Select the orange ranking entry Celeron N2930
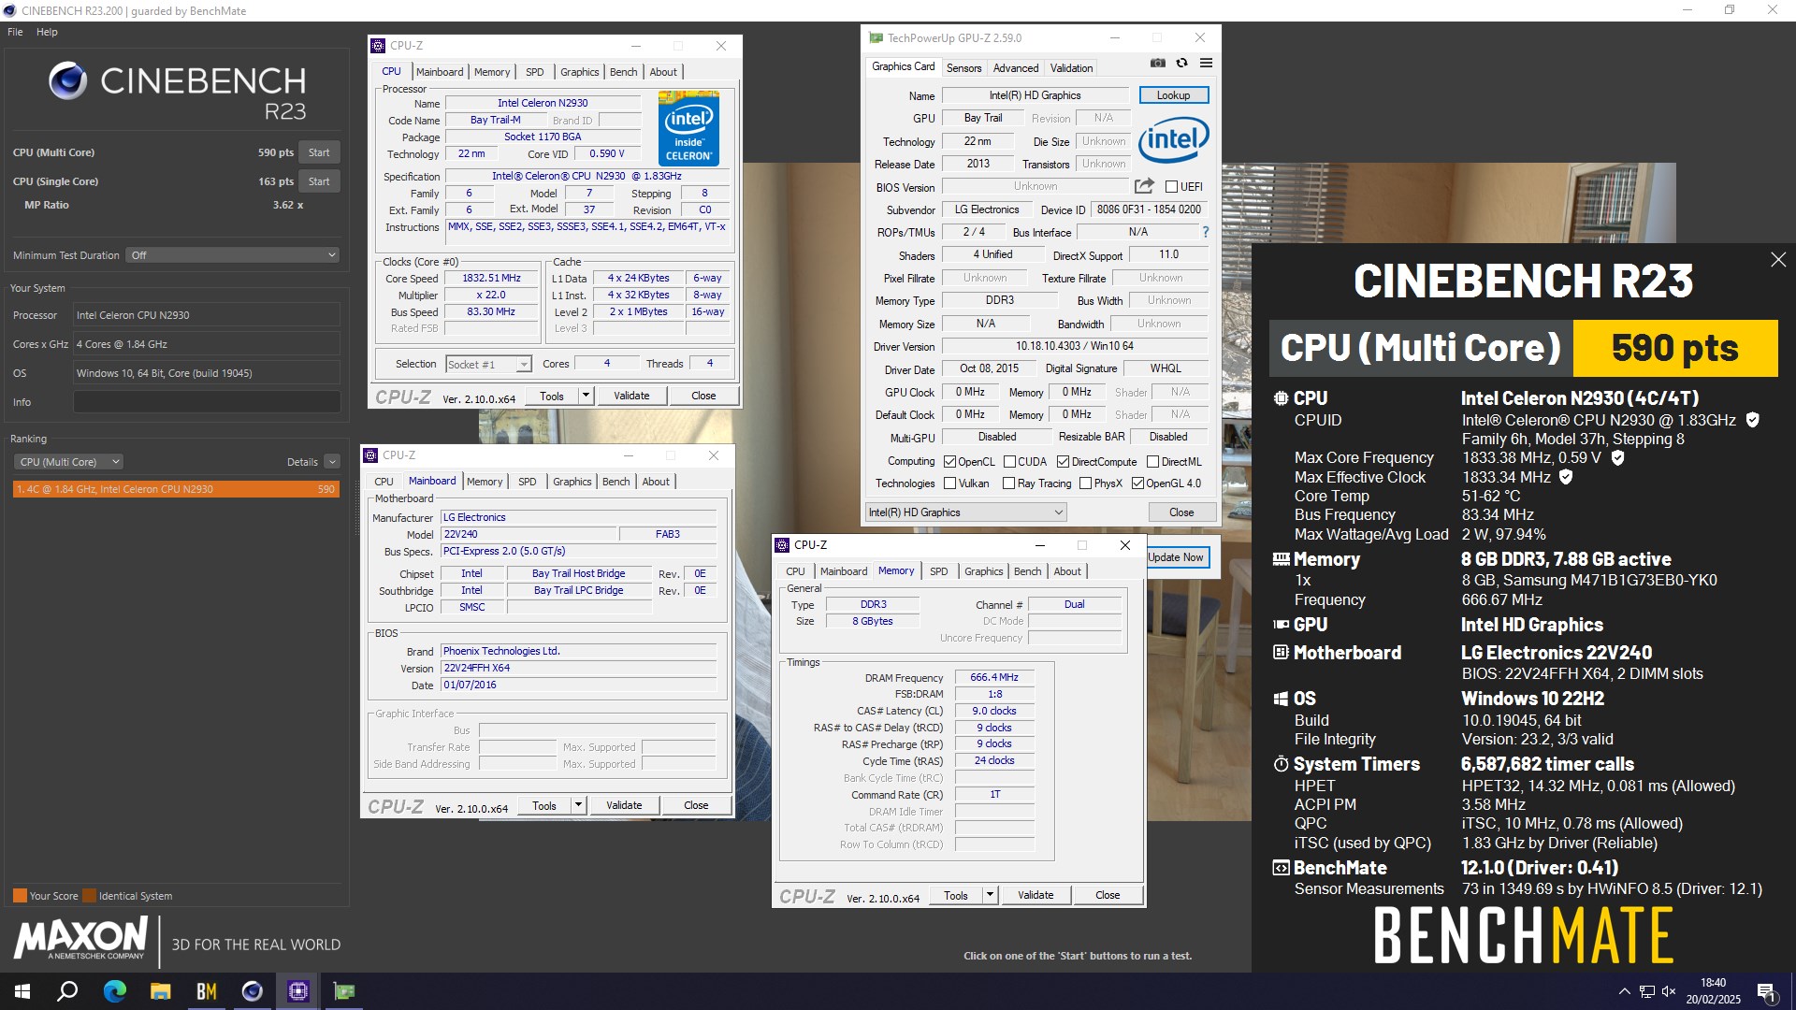This screenshot has width=1796, height=1010. [x=176, y=489]
